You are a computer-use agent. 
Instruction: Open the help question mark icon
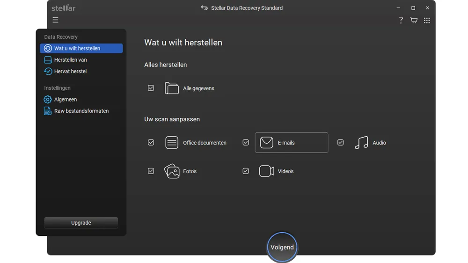coord(401,20)
